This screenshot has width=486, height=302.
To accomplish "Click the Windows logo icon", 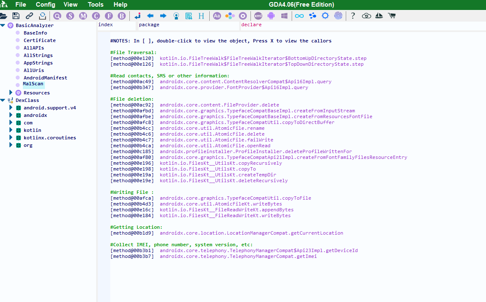I will click(x=284, y=16).
